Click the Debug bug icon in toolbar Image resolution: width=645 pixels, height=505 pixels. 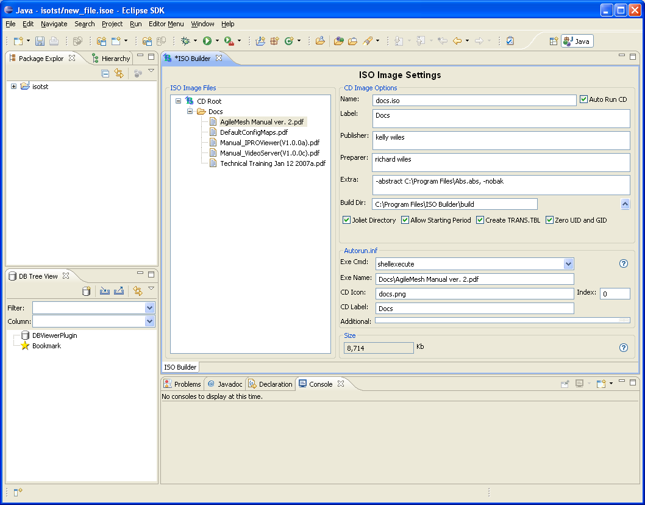click(x=186, y=41)
